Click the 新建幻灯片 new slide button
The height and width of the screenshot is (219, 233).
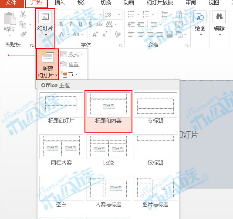47,65
